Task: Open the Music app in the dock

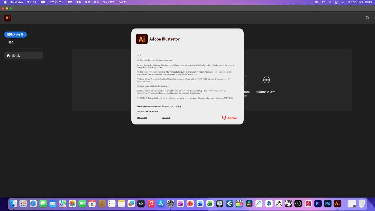Action: [151, 203]
